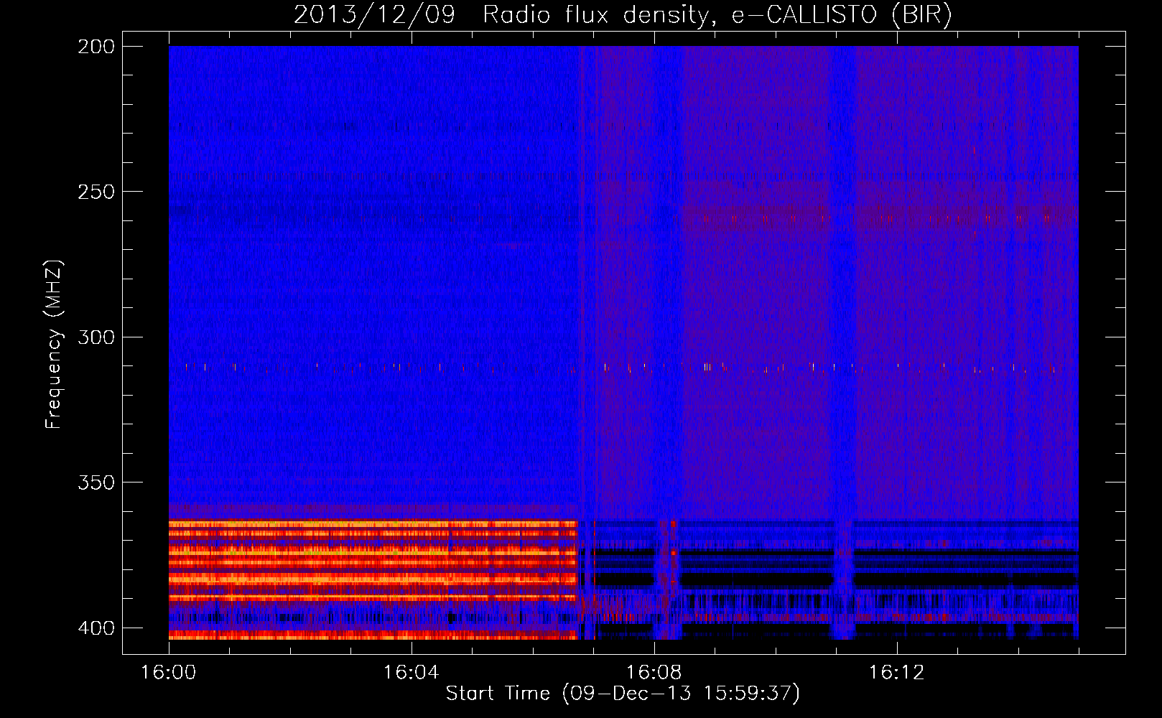
Task: Click the 16:04 time tick label
Action: tap(412, 673)
